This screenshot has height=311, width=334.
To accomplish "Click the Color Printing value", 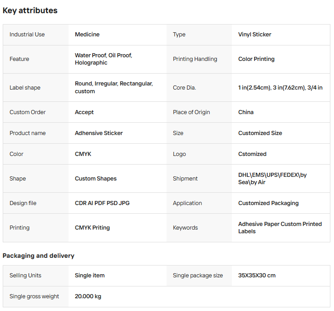I will (x=256, y=59).
